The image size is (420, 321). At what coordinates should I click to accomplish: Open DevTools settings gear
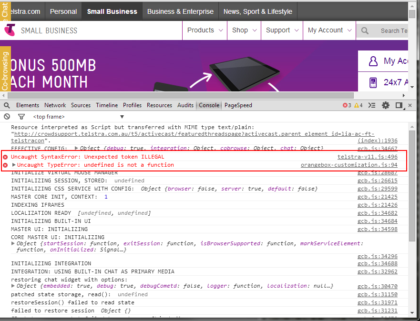point(386,105)
